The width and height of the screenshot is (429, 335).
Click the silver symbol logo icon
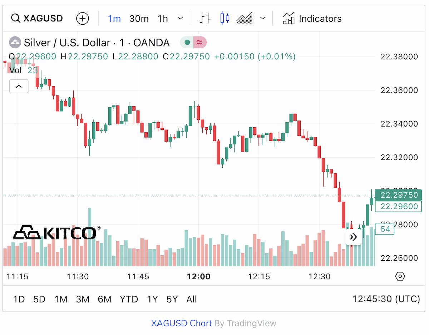tap(15, 43)
